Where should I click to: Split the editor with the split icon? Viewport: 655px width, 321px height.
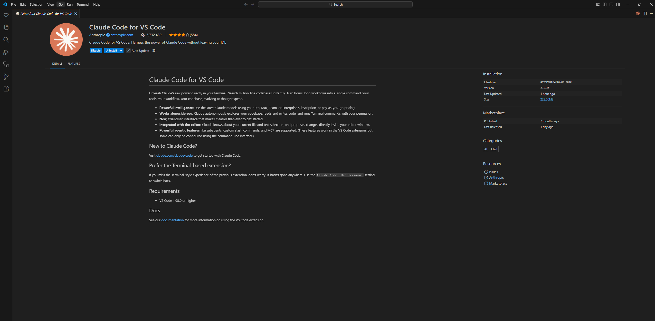tap(645, 14)
